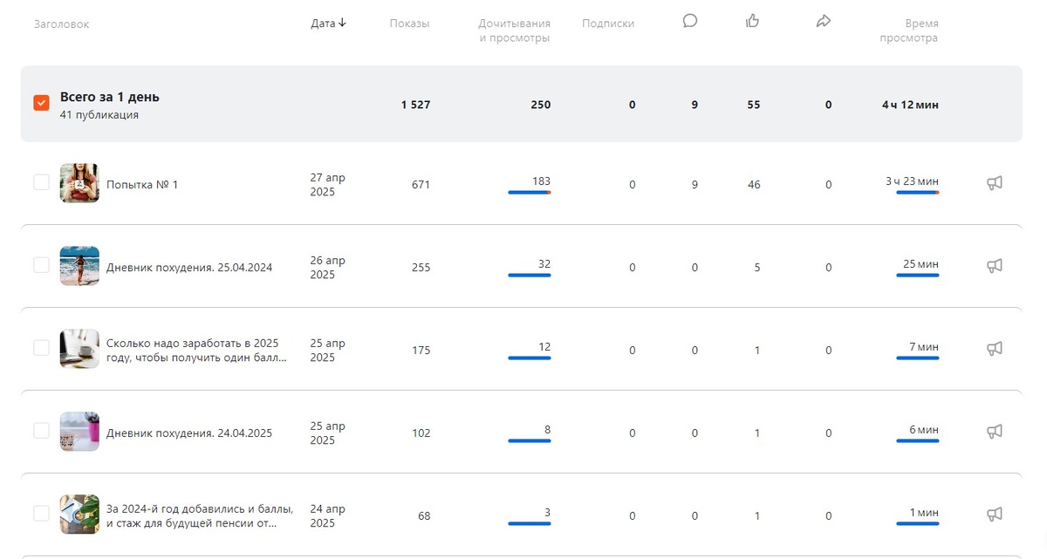
Task: Open the Попытка № 1 post title
Action: tap(142, 185)
